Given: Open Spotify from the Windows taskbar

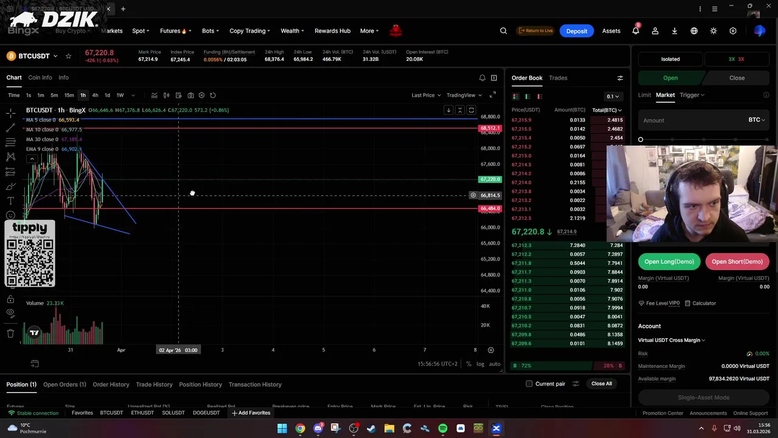Looking at the screenshot, I should click(x=442, y=428).
